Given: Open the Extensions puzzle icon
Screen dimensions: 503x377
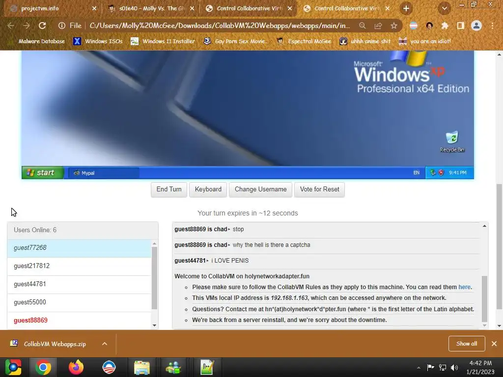Looking at the screenshot, I should click(x=445, y=26).
